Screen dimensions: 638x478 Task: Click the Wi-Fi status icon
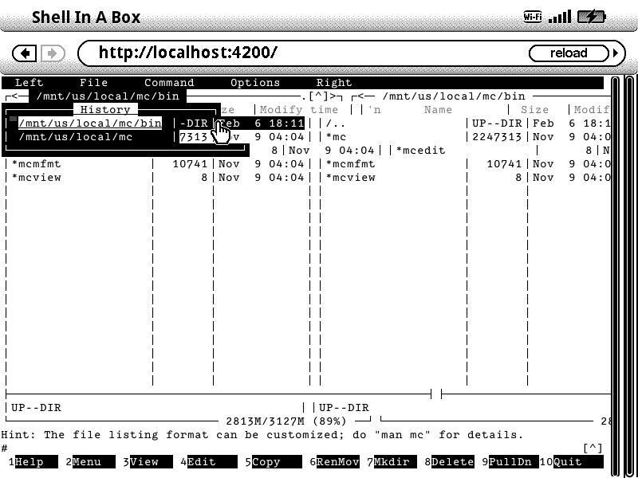[533, 17]
